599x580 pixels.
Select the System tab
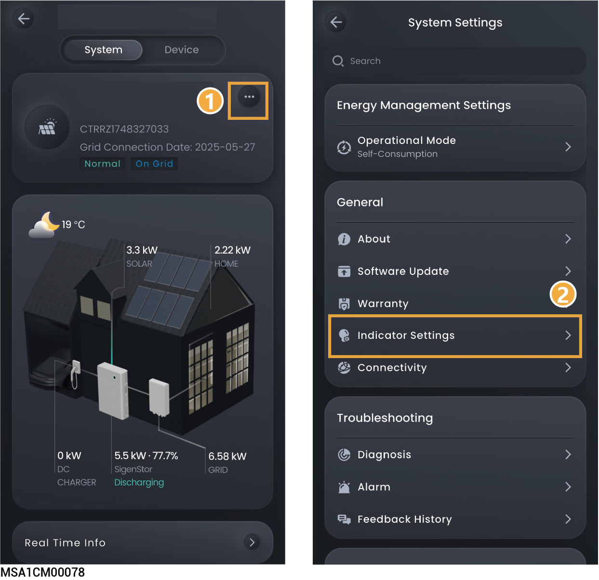pos(104,50)
